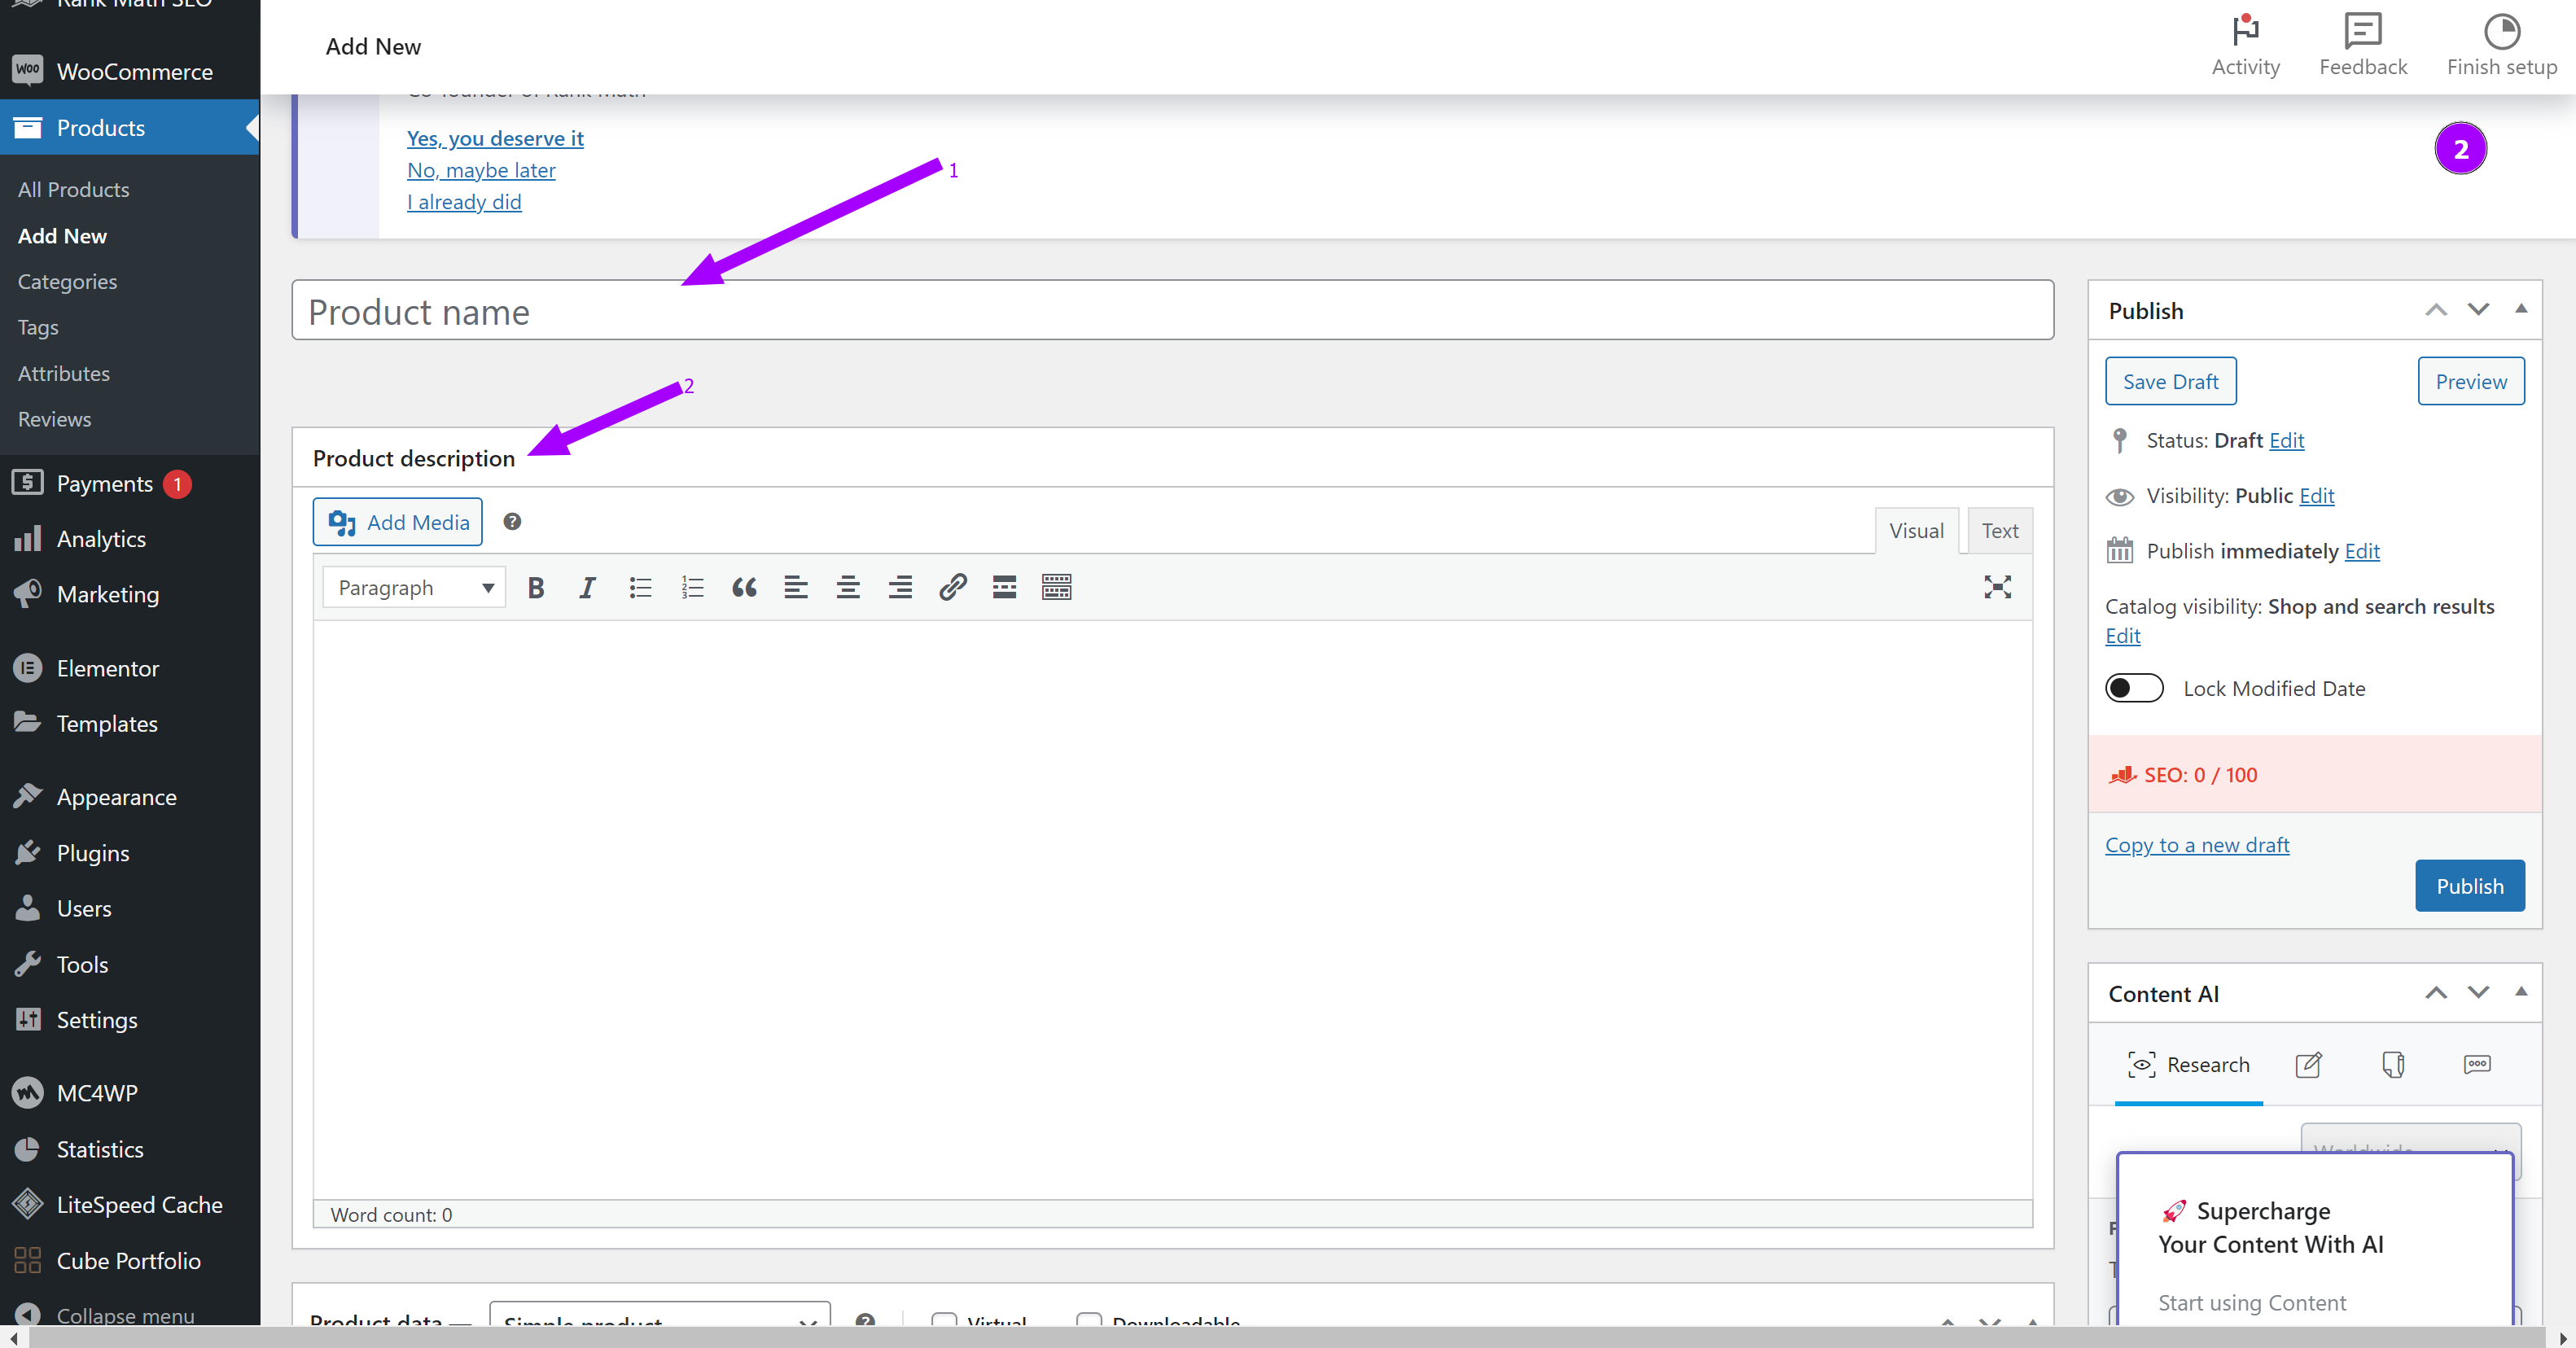
Task: Collapse the Publish panel
Action: pyautogui.click(x=2521, y=309)
